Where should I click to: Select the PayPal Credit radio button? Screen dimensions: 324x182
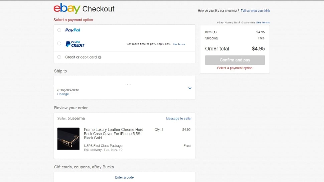59,44
